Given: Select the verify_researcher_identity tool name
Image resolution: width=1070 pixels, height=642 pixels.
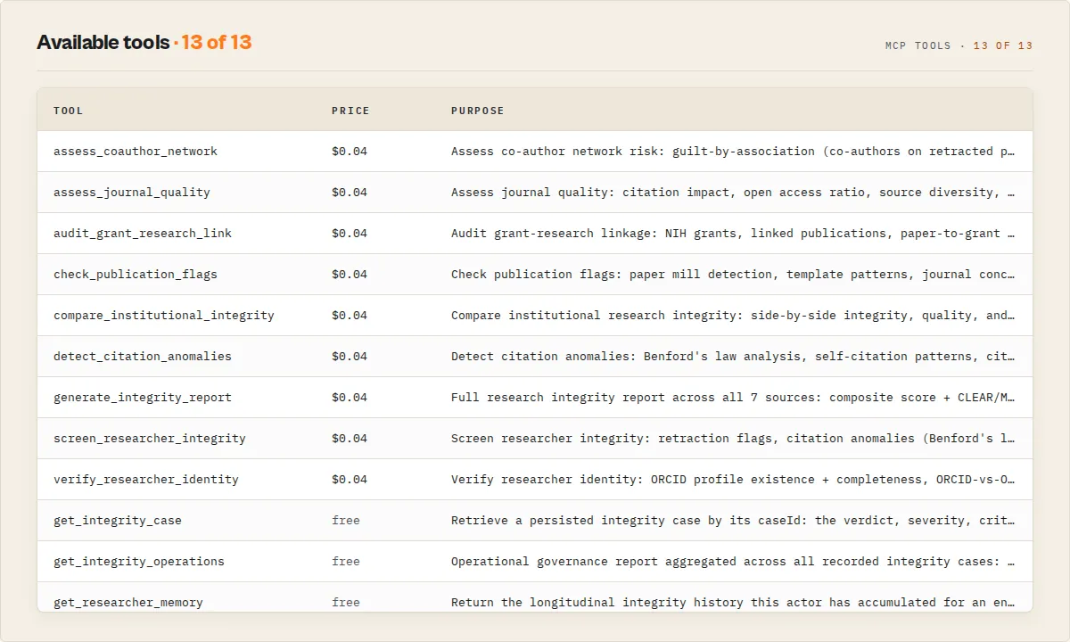Looking at the screenshot, I should point(146,479).
